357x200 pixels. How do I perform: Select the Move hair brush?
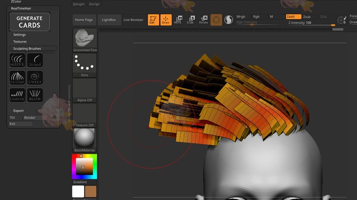click(17, 60)
